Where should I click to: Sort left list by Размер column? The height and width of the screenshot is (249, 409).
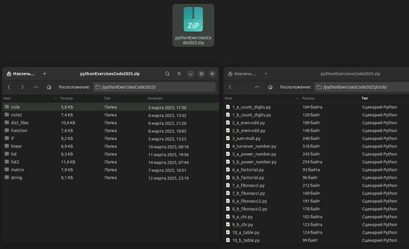point(67,98)
